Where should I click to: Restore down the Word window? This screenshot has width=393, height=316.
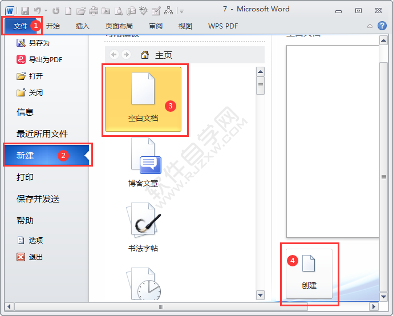pyautogui.click(x=358, y=11)
